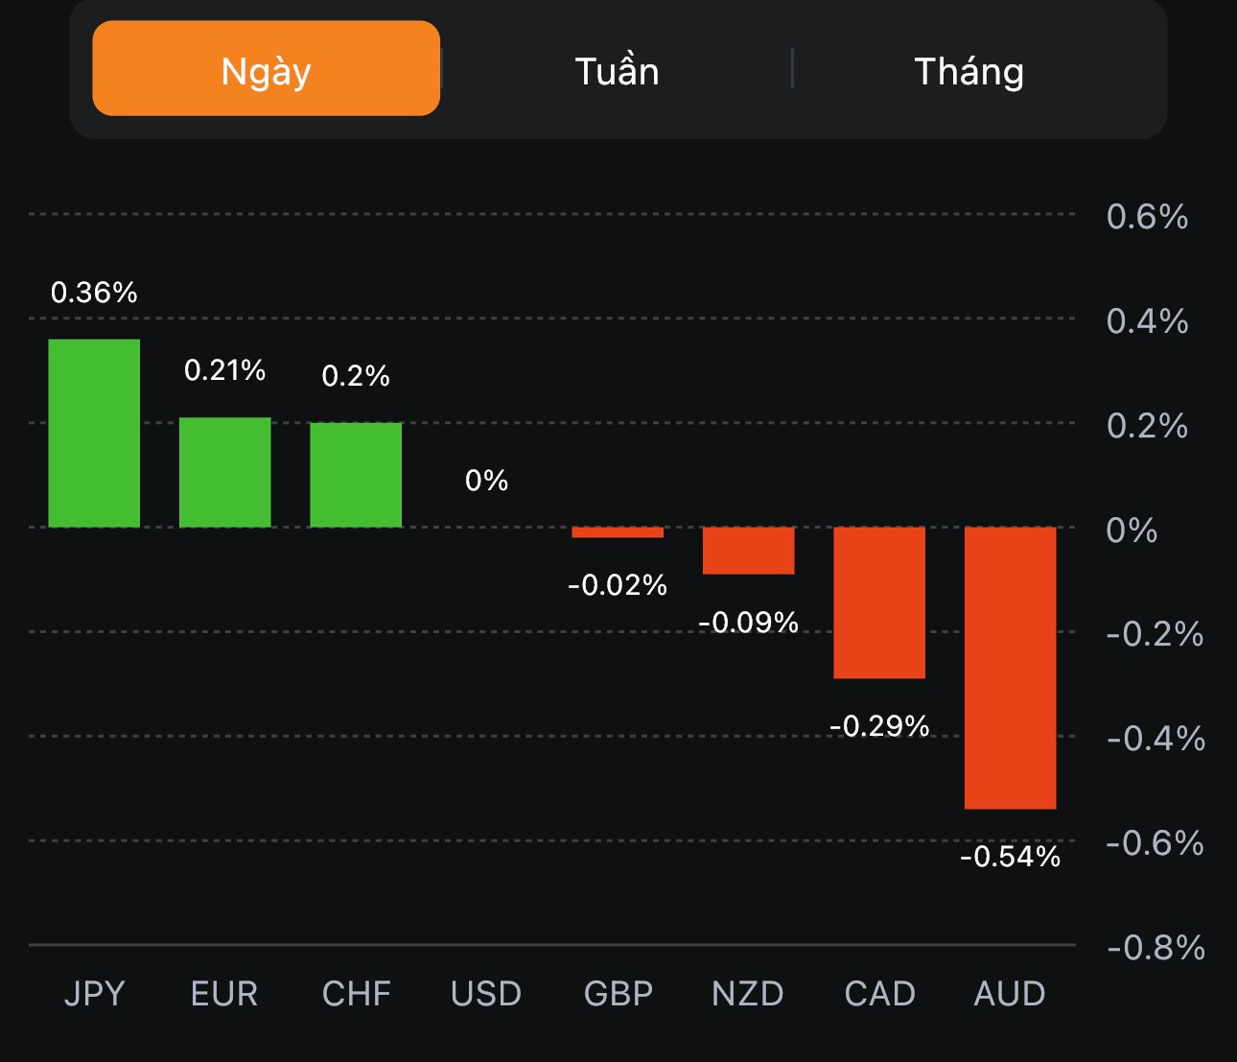Click the EUR currency label

pyautogui.click(x=224, y=993)
